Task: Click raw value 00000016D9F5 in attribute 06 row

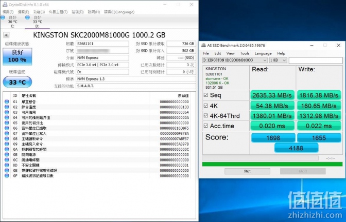Action: (x=175, y=128)
